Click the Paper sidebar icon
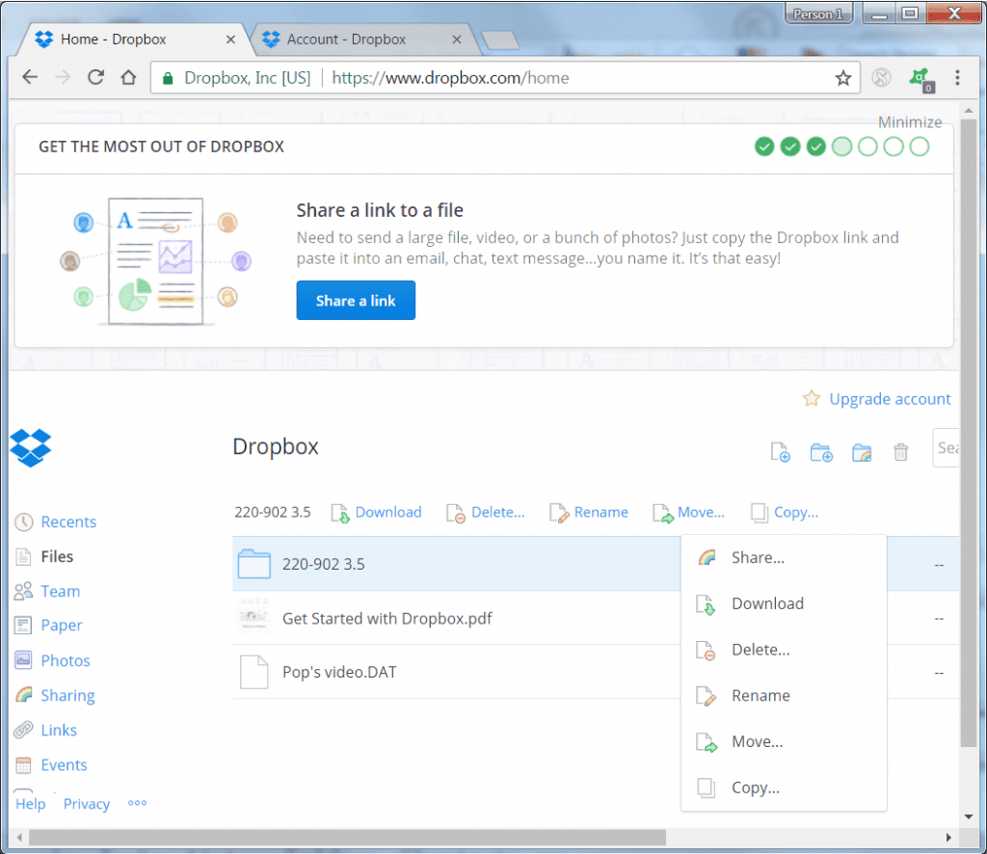The height and width of the screenshot is (854, 987). [23, 625]
